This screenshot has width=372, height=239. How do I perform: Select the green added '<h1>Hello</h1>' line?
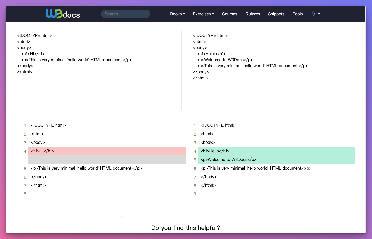click(277, 151)
